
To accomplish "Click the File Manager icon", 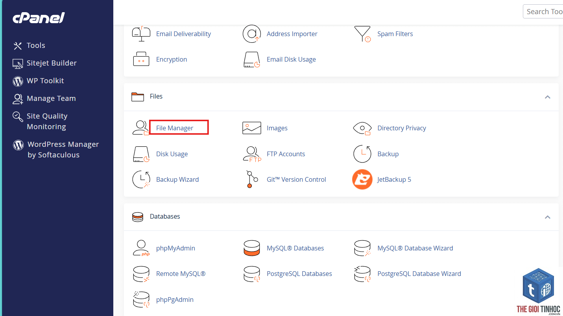I will coord(140,128).
